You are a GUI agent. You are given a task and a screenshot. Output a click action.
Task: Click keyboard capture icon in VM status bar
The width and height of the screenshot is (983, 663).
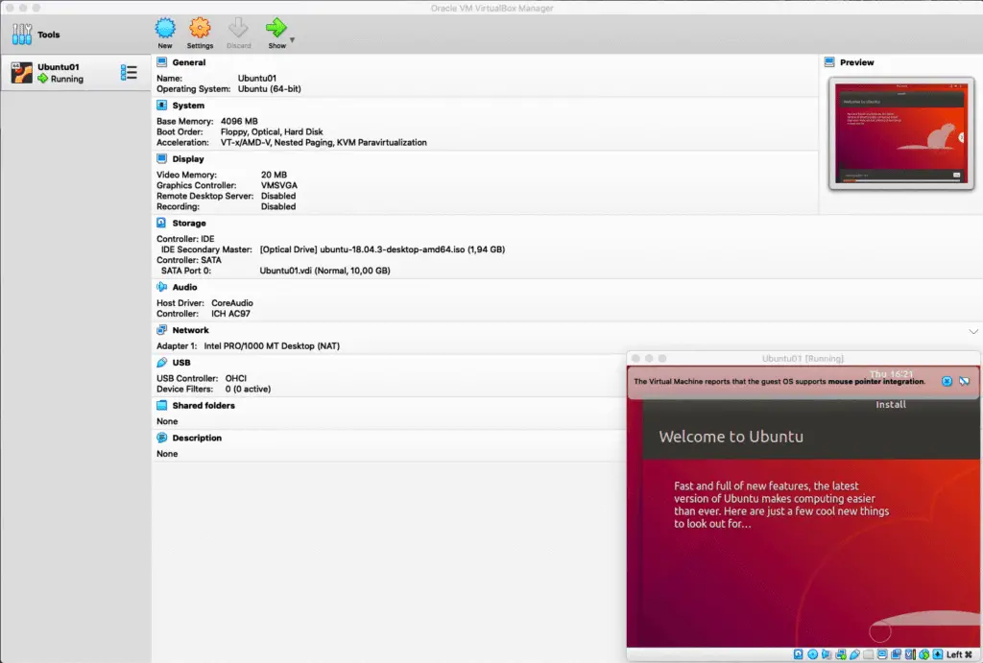938,654
